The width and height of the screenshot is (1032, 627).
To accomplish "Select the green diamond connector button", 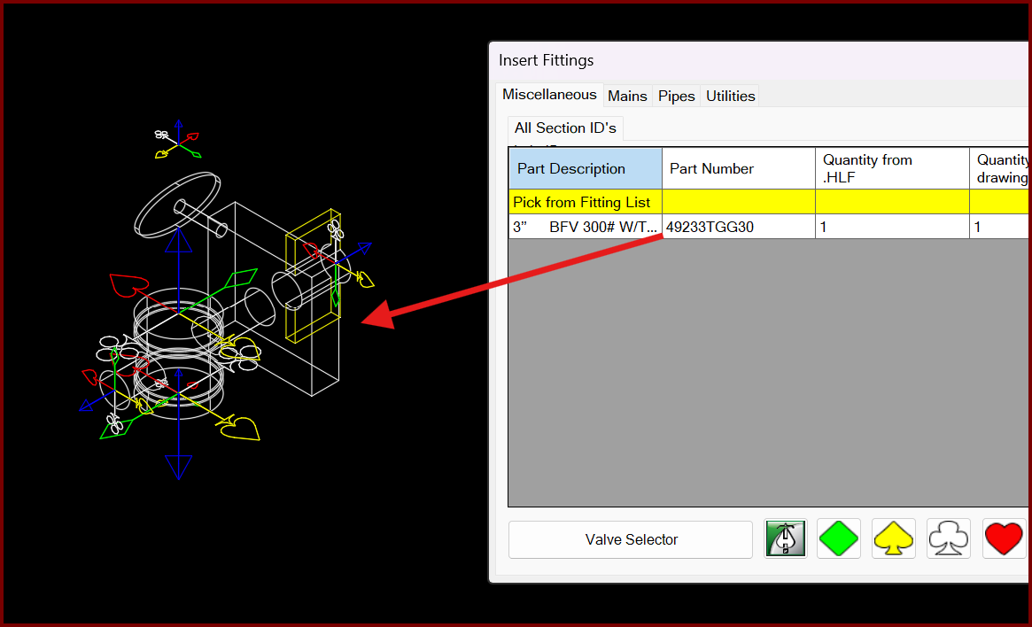I will 839,538.
